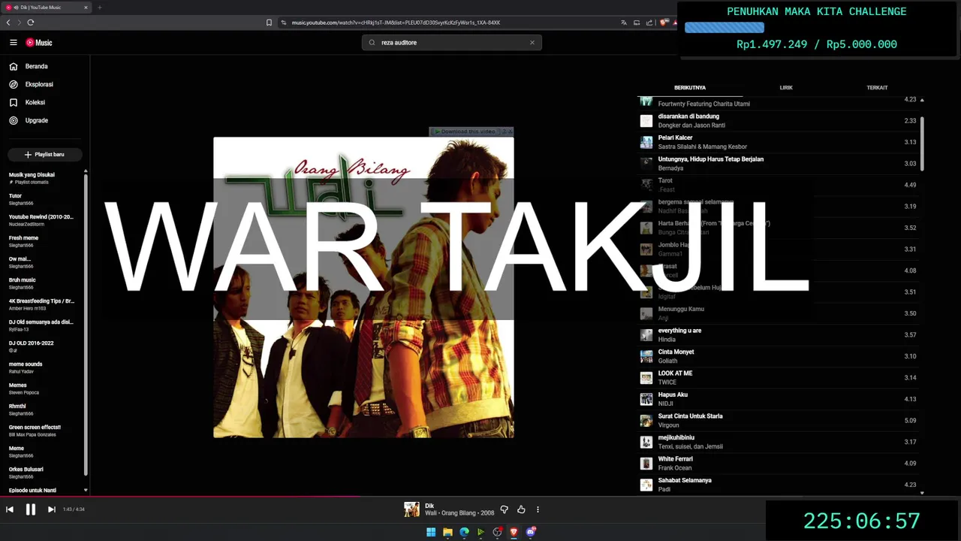Play Menunggu Kamu by Anji
The image size is (961, 541).
click(779, 313)
